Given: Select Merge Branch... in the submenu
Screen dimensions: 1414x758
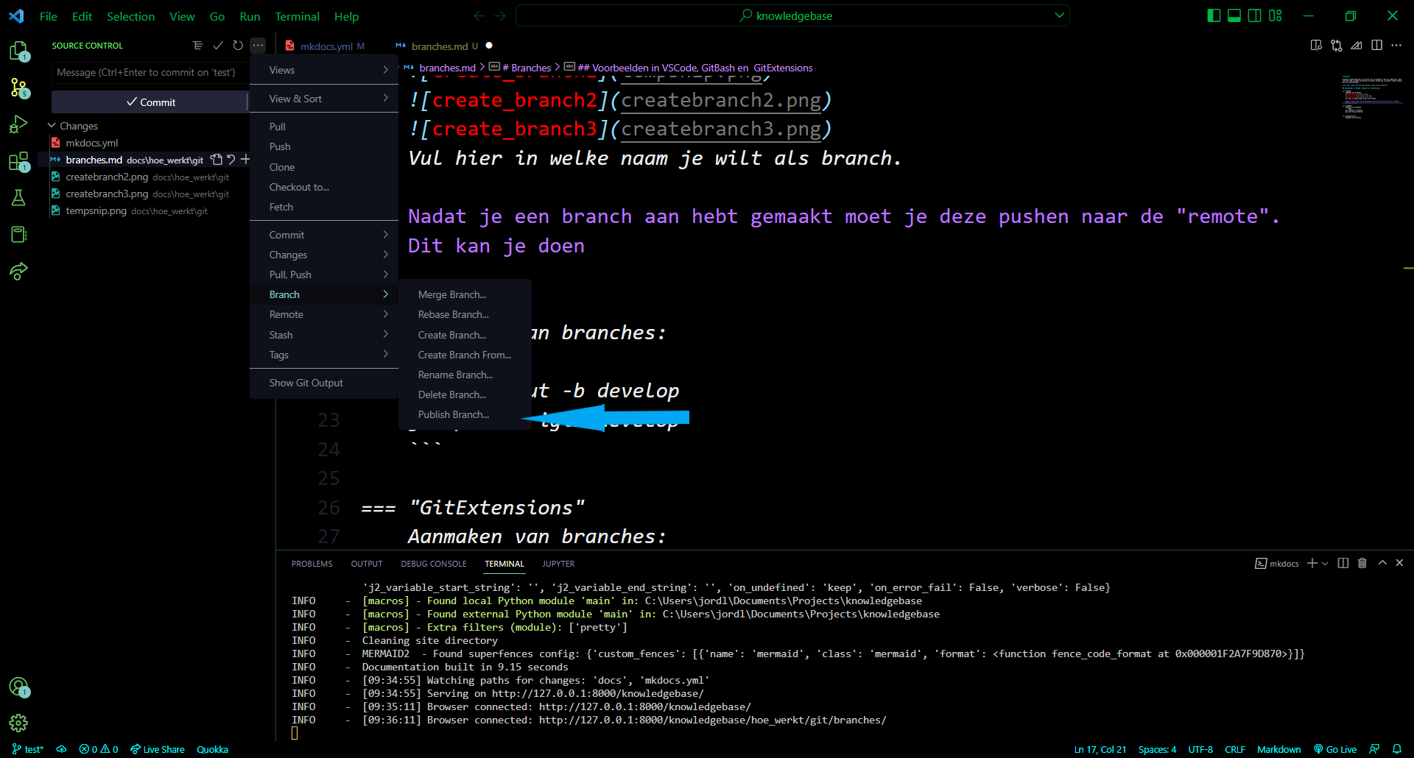Looking at the screenshot, I should coord(465,294).
